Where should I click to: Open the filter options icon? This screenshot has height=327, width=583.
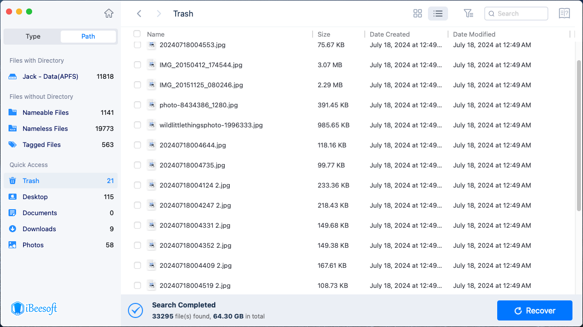469,14
